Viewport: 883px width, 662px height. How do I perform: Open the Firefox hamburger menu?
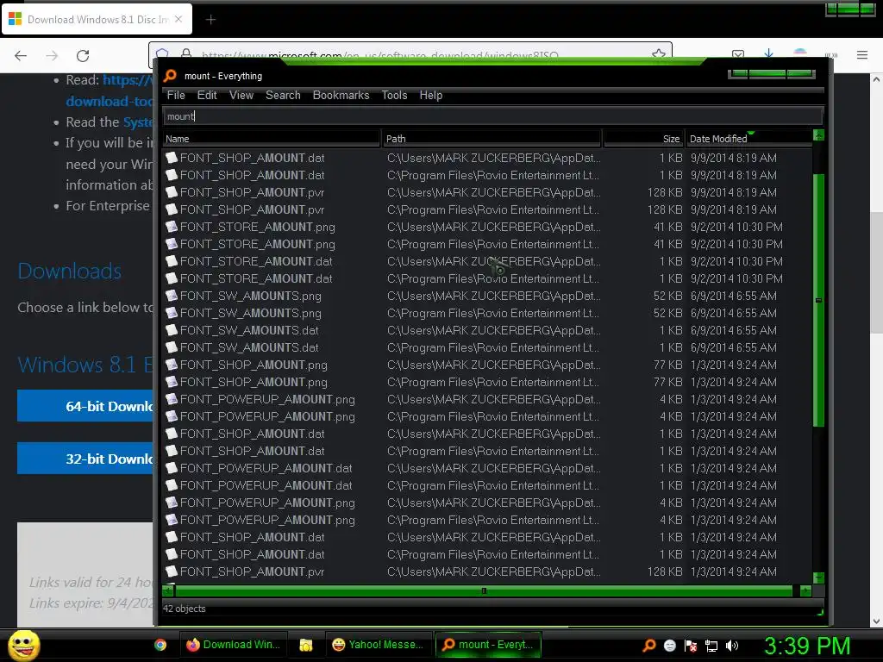pyautogui.click(x=862, y=55)
